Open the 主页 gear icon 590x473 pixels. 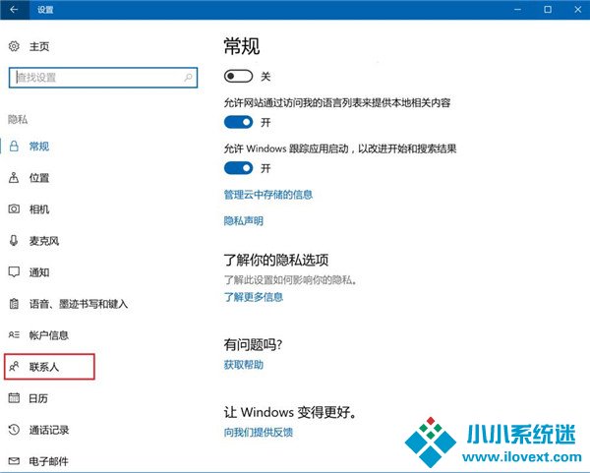[14, 46]
